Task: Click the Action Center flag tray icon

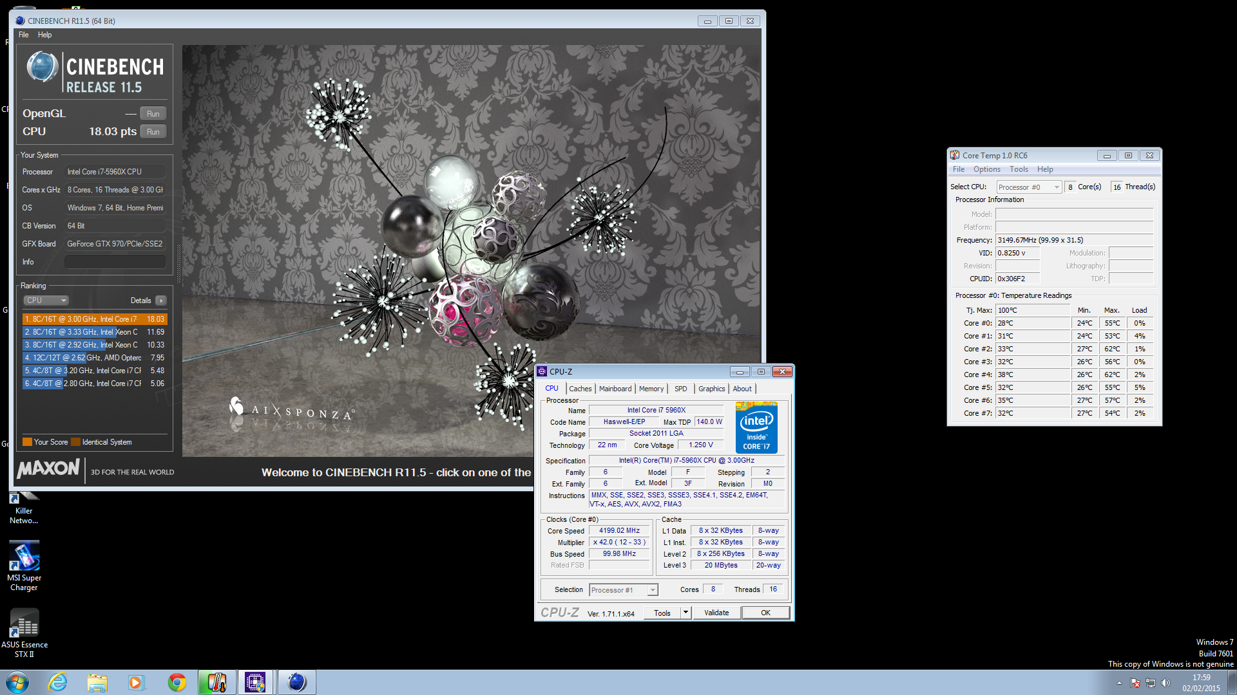Action: click(1135, 683)
